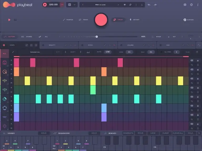Switch to the PATTERN tab
The width and height of the screenshot is (202, 151).
[9, 37]
